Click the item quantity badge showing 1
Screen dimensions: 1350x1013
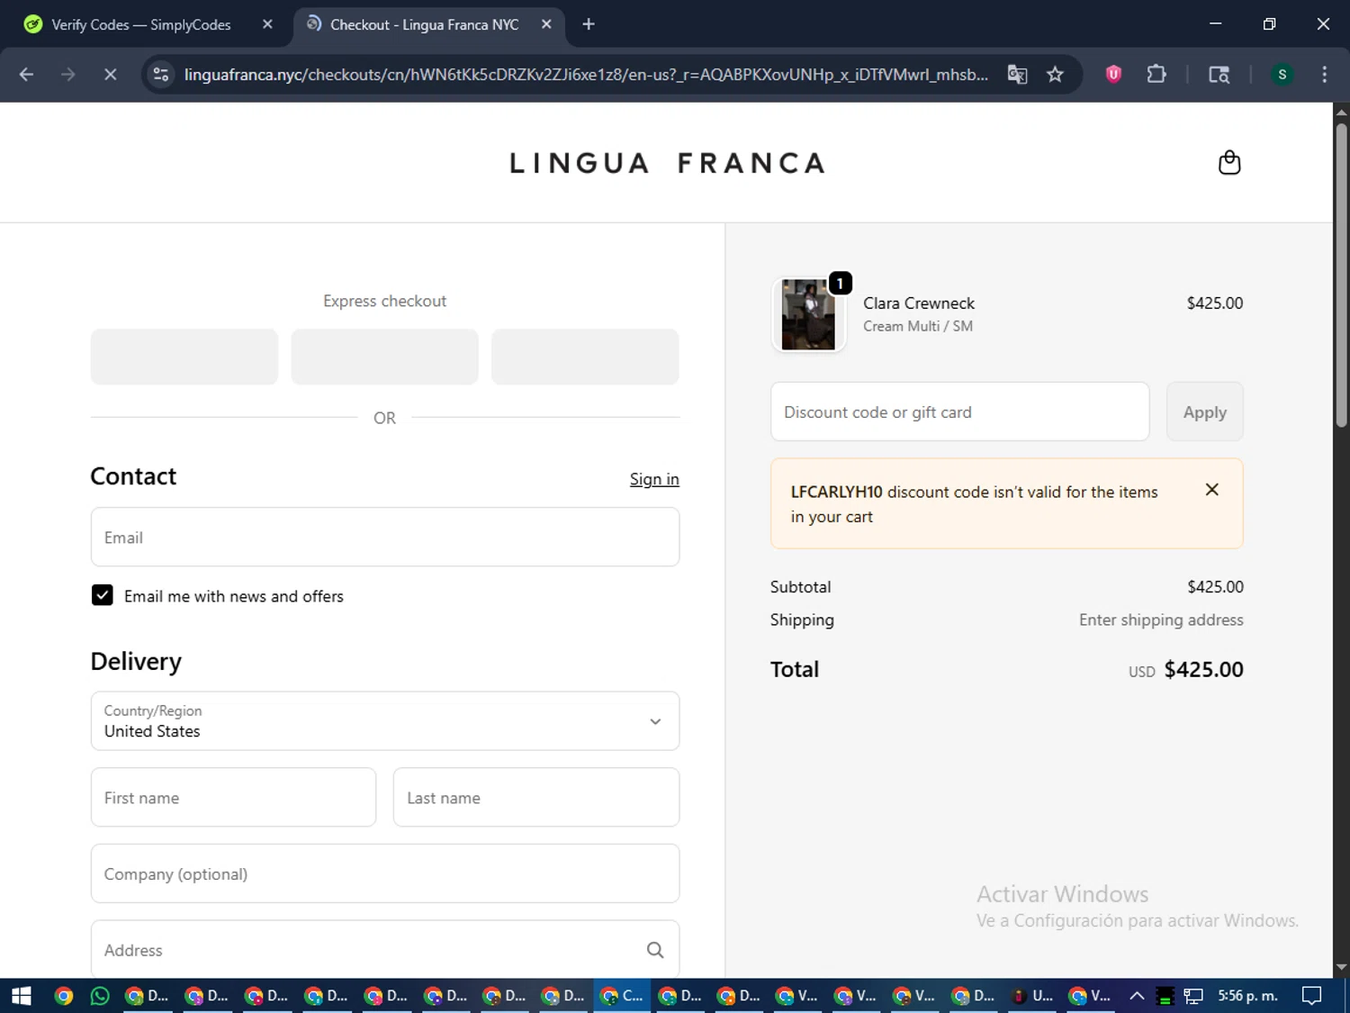click(840, 284)
